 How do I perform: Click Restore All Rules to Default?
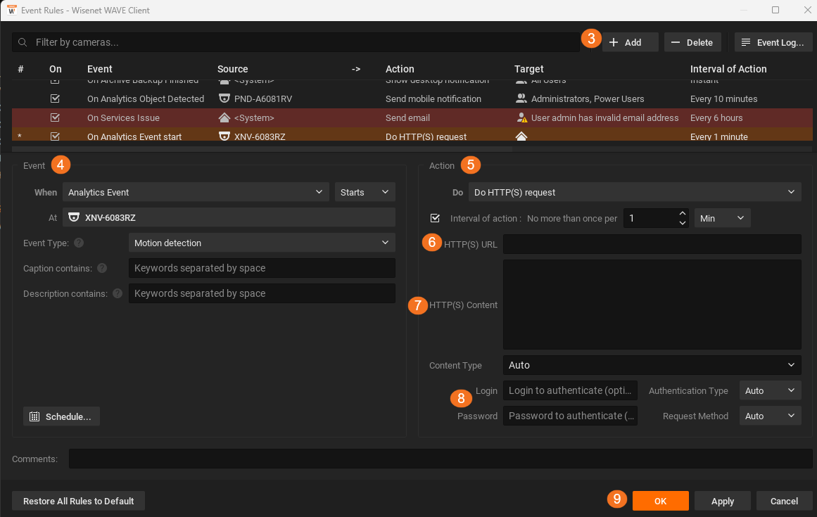coord(78,501)
